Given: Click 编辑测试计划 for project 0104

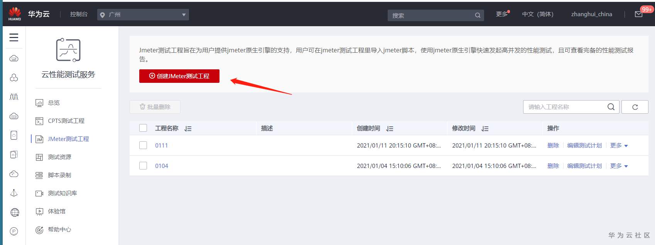Looking at the screenshot, I should 584,166.
